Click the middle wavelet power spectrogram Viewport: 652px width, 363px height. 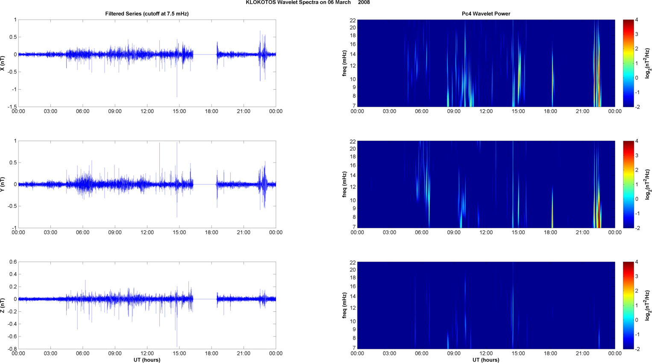pos(486,184)
